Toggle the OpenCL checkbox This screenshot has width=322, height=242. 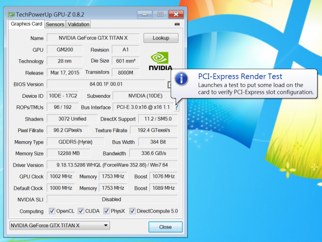coord(52,211)
